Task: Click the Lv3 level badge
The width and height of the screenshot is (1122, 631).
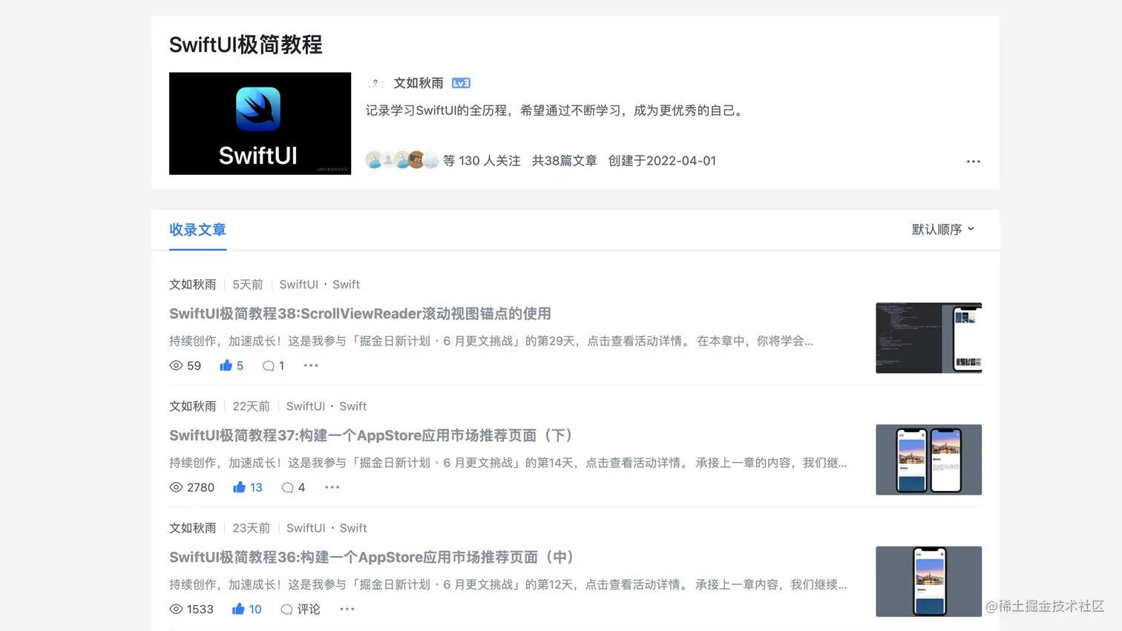Action: (x=461, y=83)
